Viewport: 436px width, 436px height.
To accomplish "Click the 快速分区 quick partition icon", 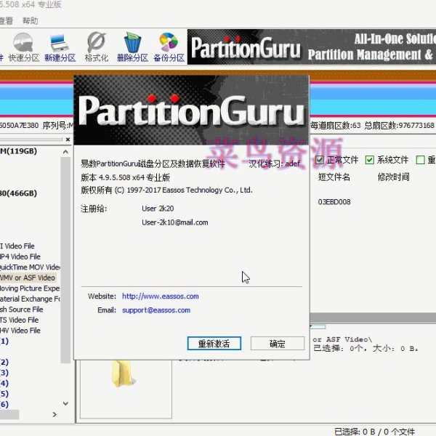I will (x=23, y=47).
